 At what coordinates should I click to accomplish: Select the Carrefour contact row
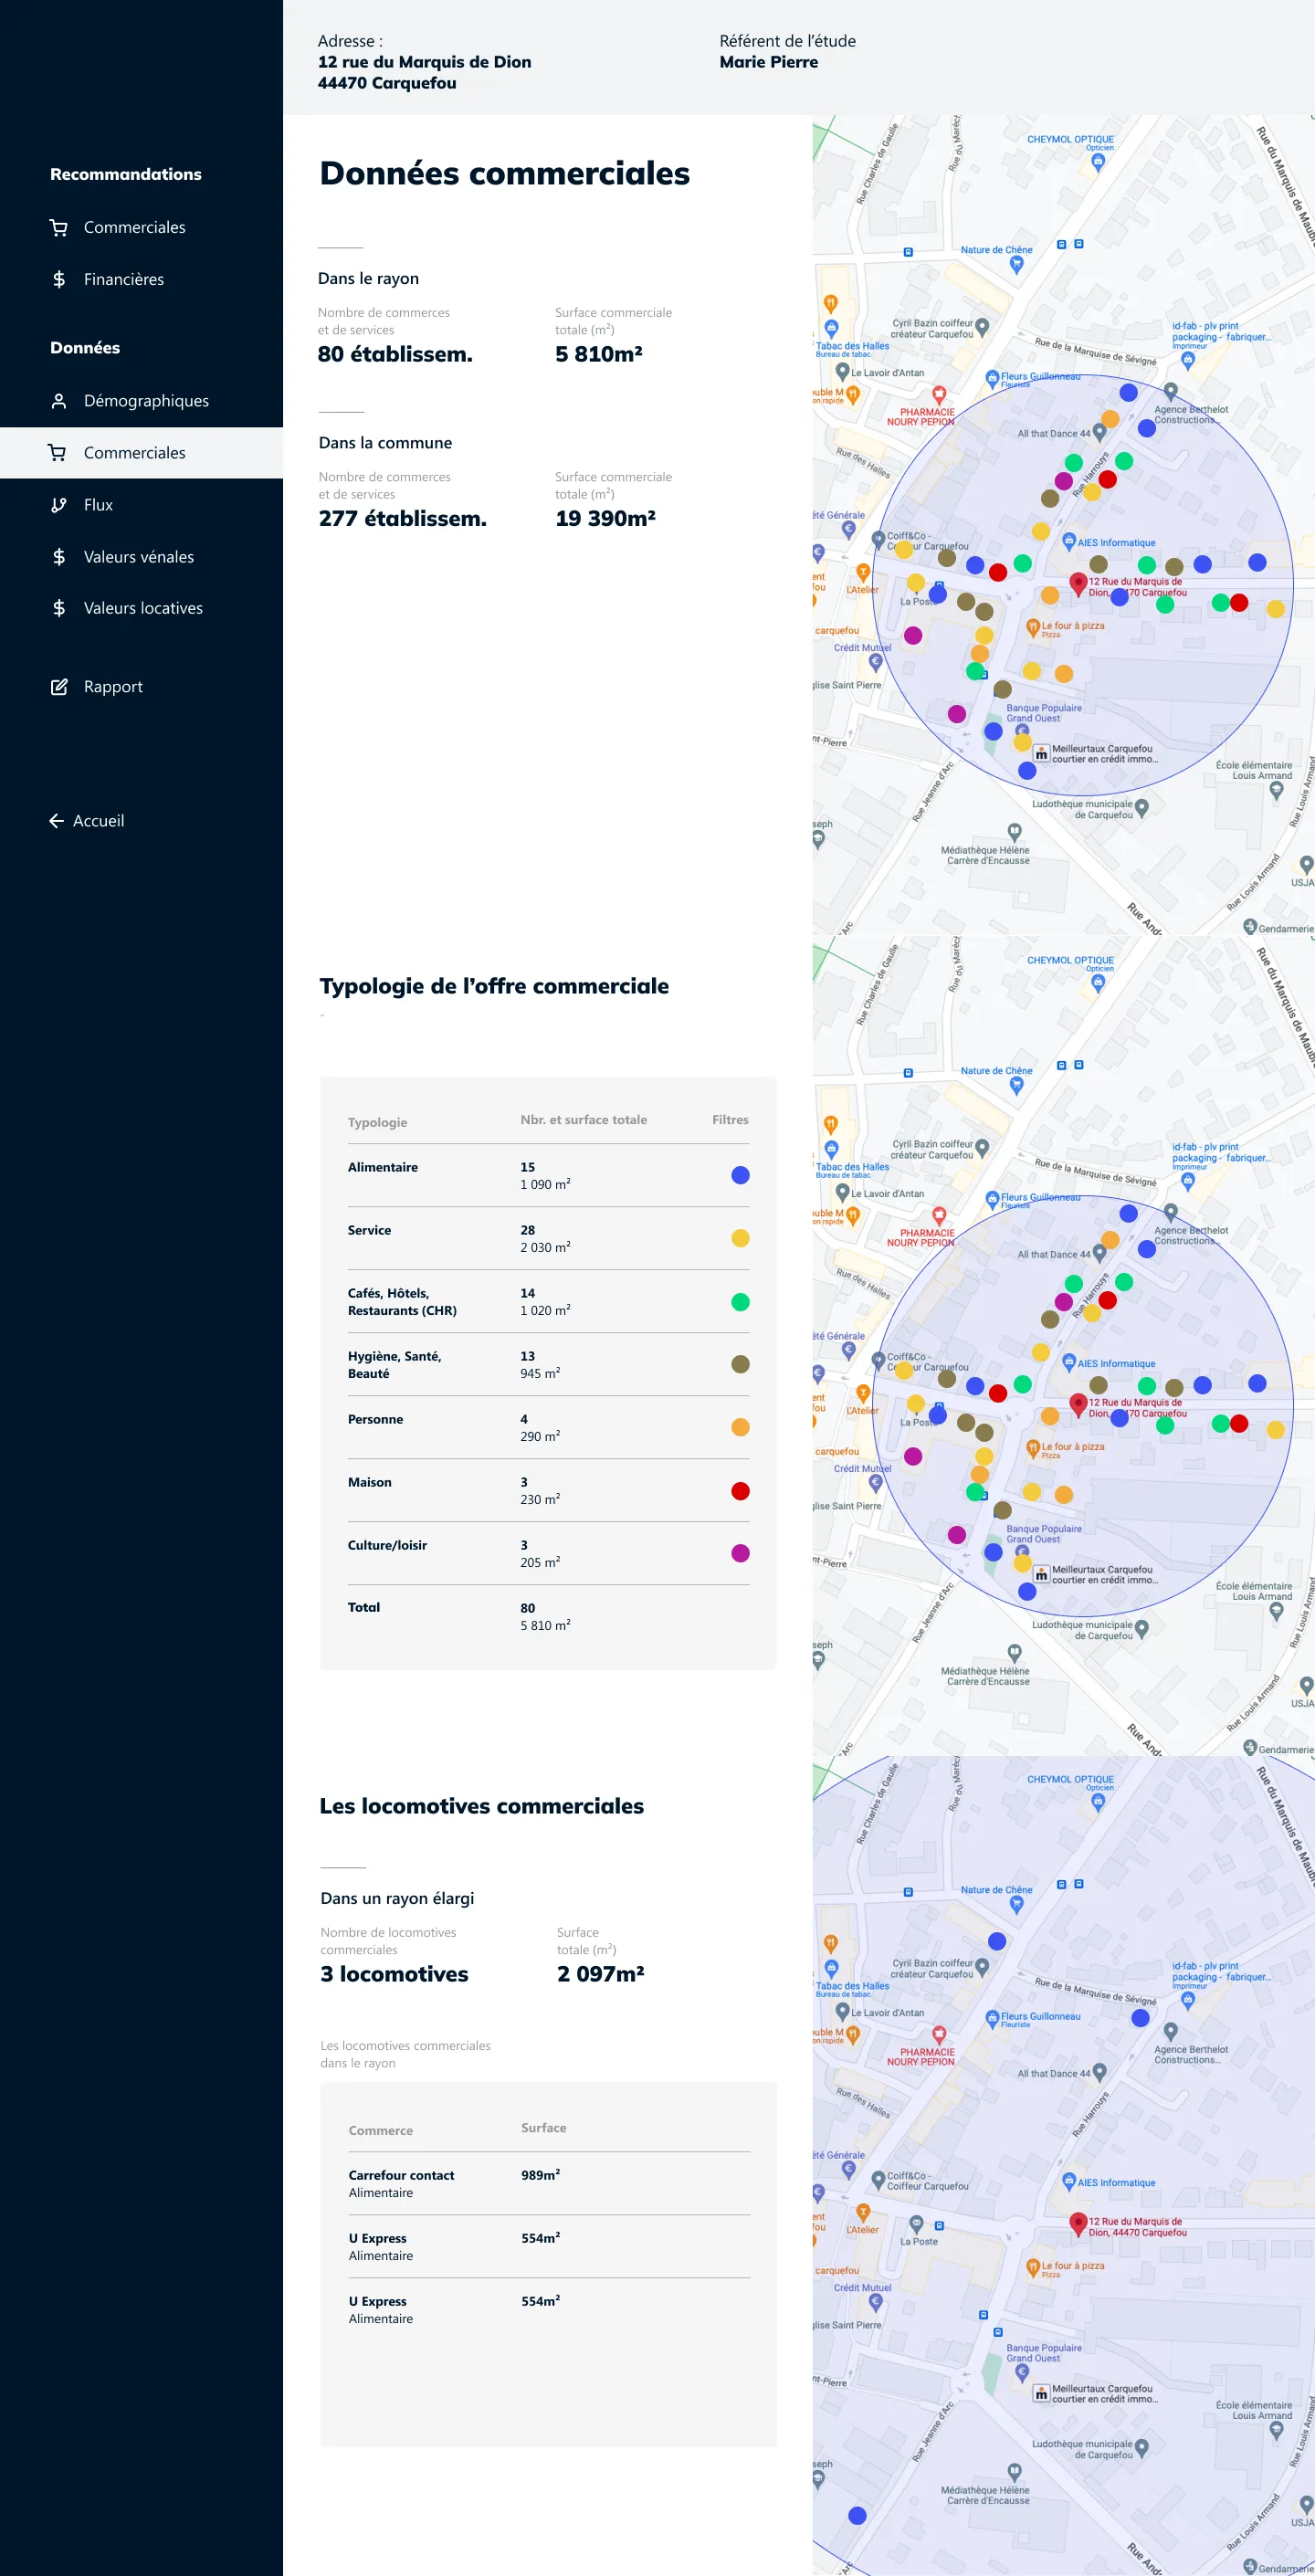tap(549, 2184)
